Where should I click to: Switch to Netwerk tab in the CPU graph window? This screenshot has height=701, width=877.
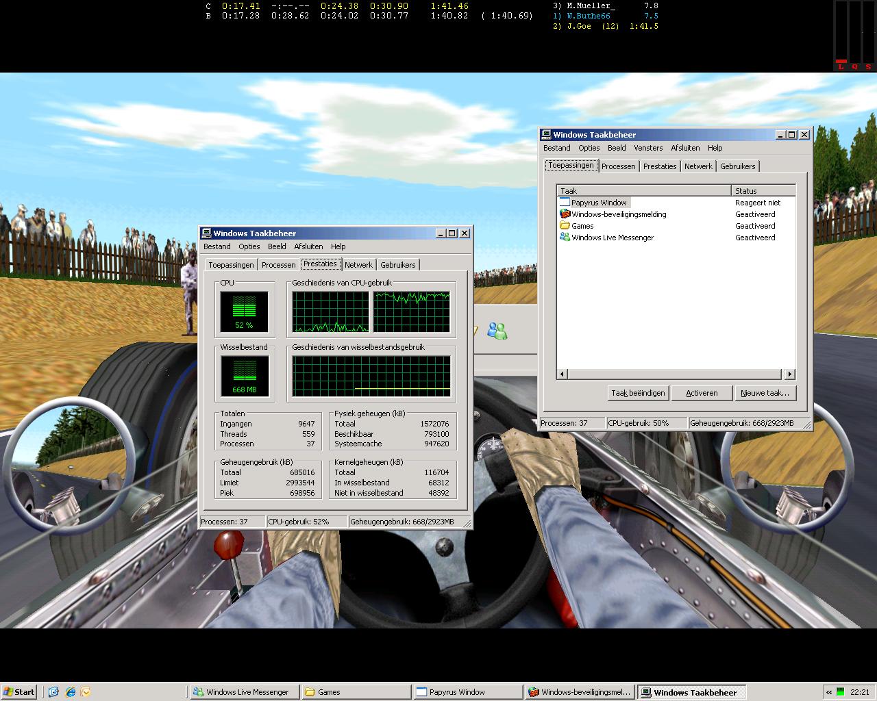[358, 265]
